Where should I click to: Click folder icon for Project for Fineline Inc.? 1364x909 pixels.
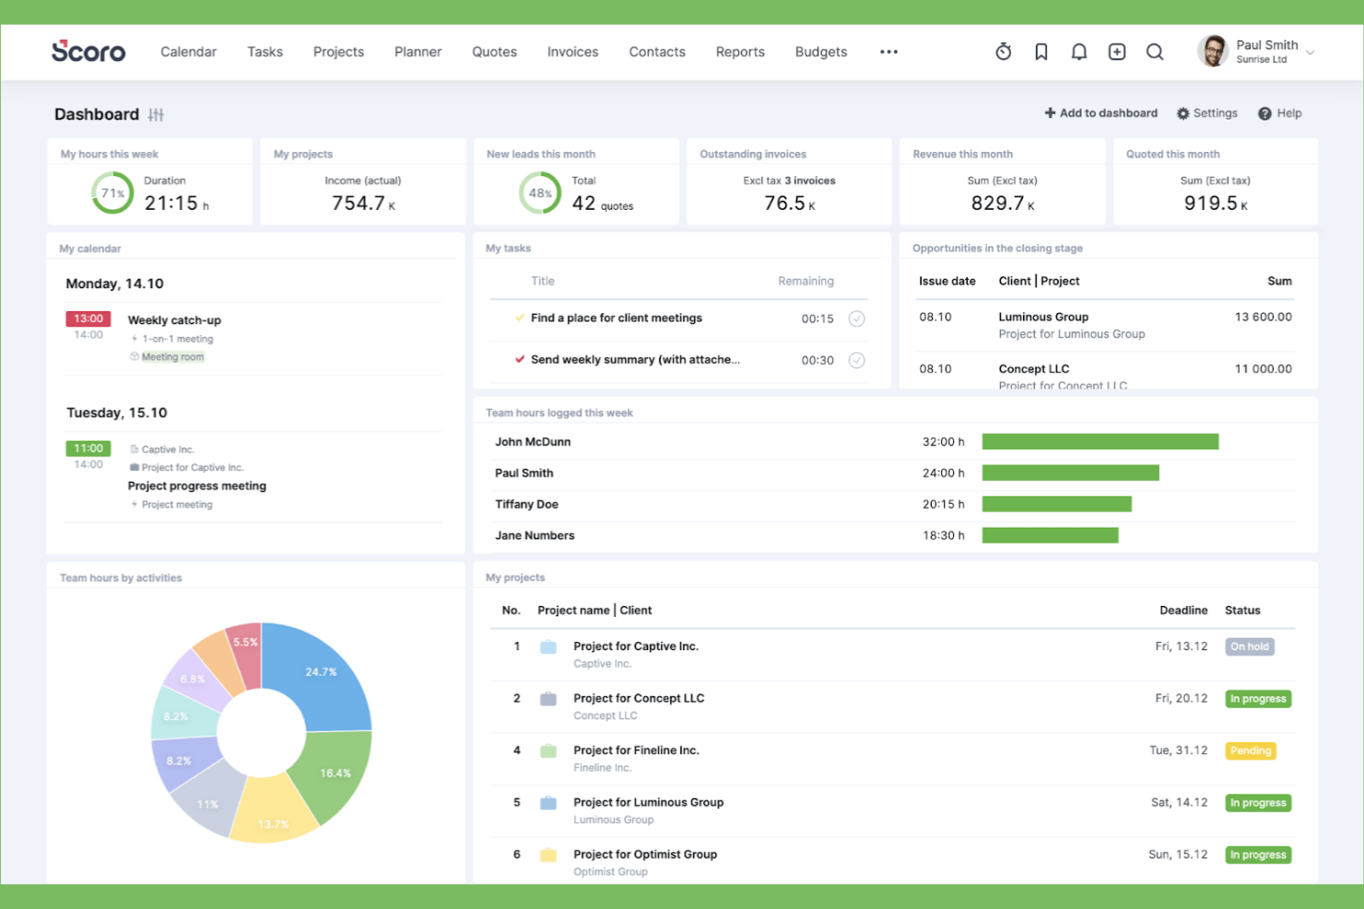coord(548,751)
